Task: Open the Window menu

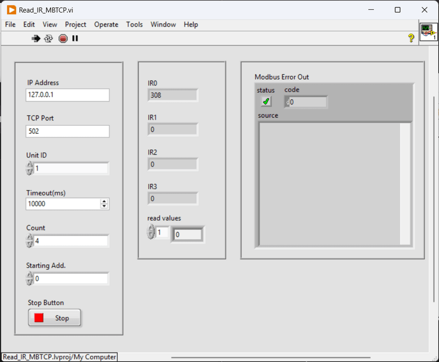Action: coord(163,25)
